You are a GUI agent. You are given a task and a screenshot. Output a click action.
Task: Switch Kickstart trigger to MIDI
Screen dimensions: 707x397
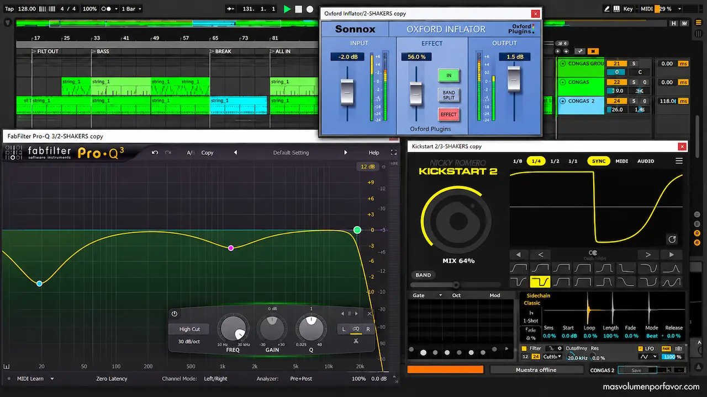pos(622,161)
